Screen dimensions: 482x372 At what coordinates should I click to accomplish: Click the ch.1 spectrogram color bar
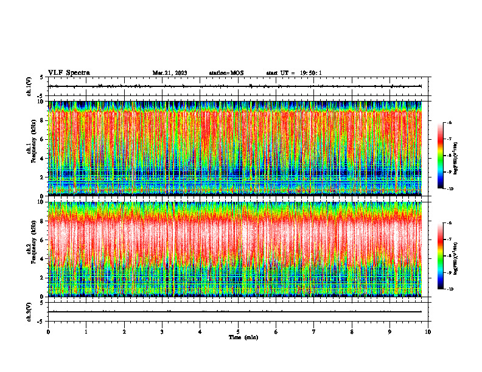440,156
